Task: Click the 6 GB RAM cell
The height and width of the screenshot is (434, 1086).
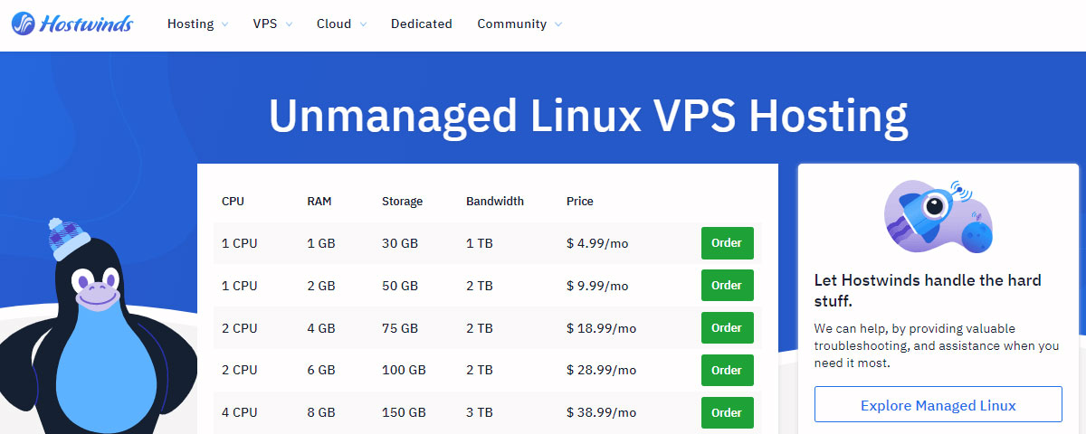Action: [x=321, y=371]
